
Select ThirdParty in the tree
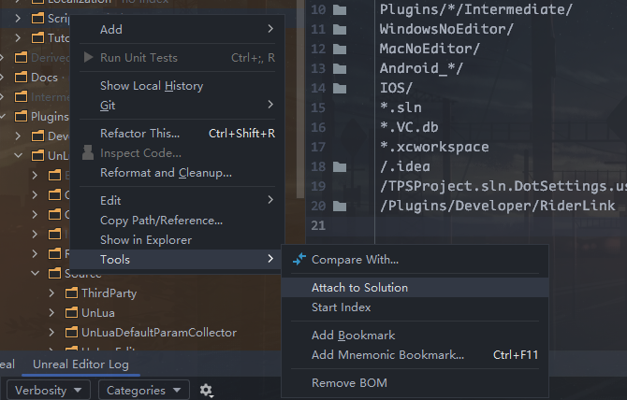tap(109, 293)
